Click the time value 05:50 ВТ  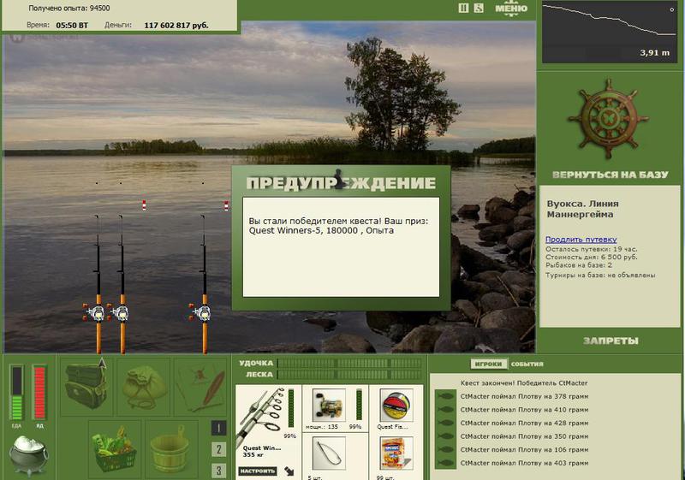(x=72, y=26)
